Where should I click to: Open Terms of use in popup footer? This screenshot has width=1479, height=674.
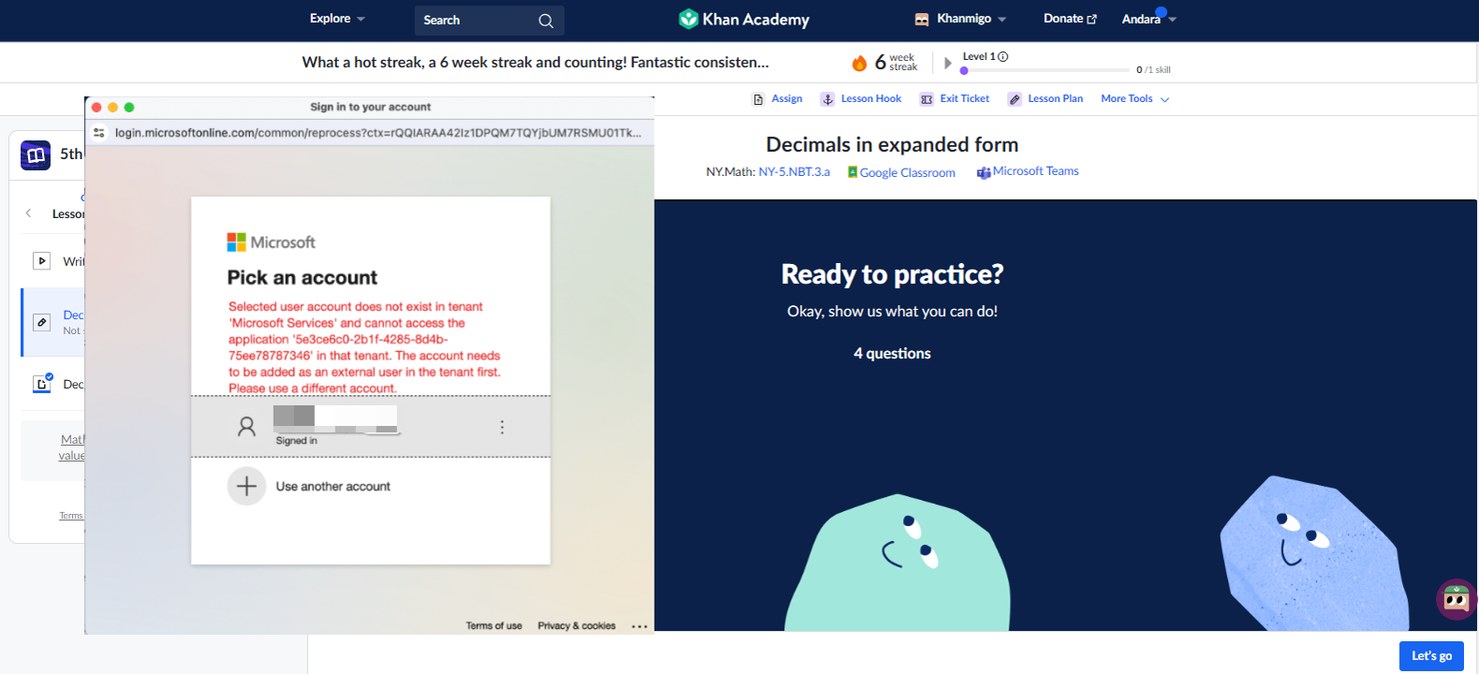(494, 625)
